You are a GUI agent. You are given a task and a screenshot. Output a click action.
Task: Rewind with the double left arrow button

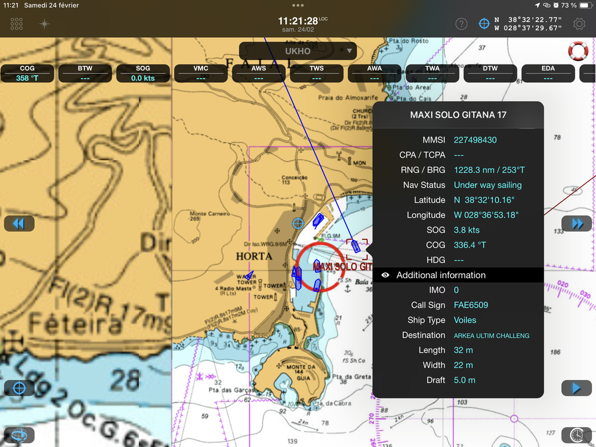[x=19, y=223]
